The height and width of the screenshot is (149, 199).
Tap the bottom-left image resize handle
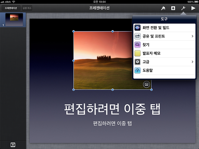coord(74,90)
